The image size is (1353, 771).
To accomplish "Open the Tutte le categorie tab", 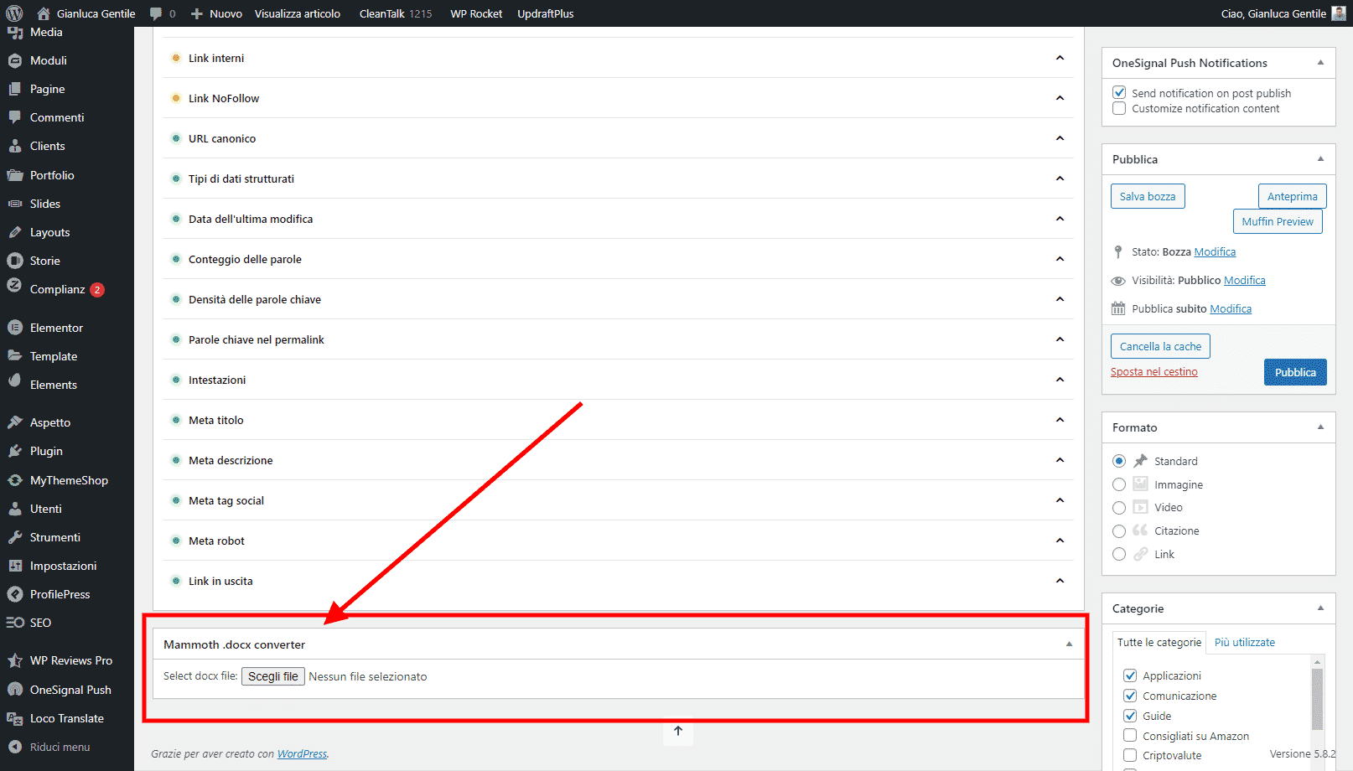I will click(1159, 643).
